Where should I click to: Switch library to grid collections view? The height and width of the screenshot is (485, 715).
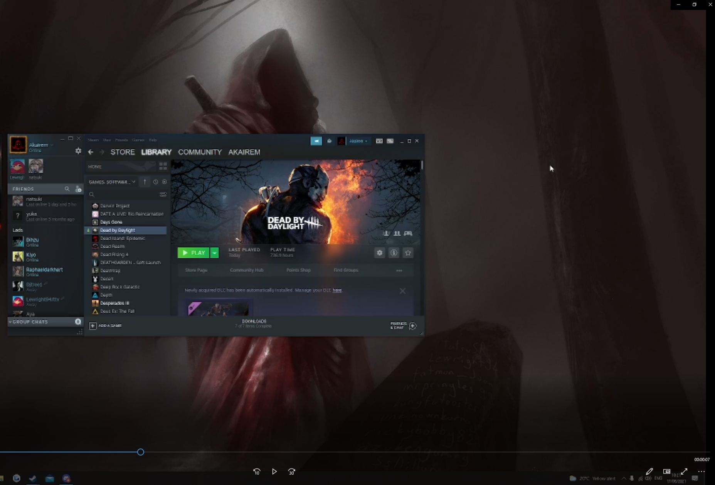point(163,167)
